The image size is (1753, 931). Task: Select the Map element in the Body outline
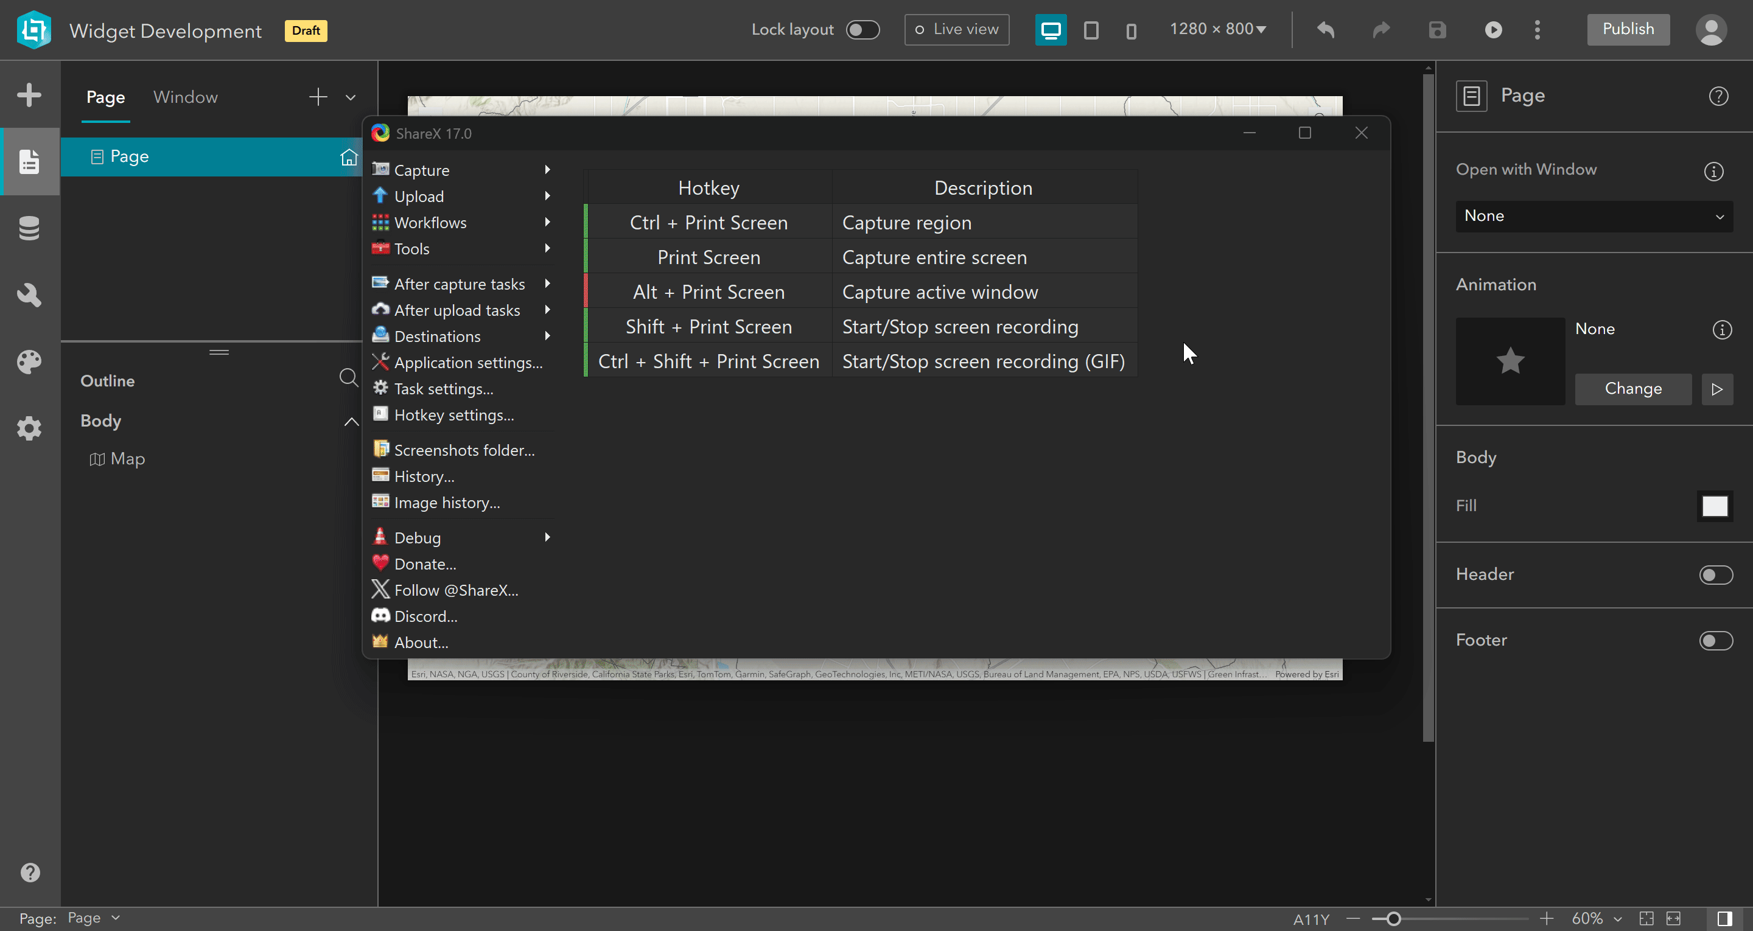click(128, 459)
